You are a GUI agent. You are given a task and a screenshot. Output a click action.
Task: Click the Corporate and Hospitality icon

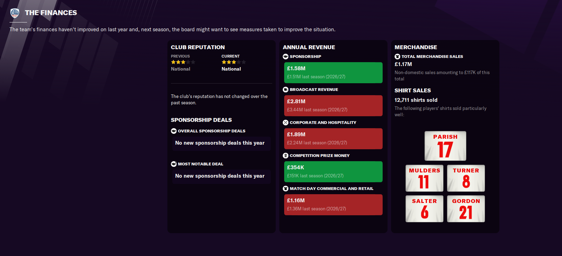(x=286, y=123)
